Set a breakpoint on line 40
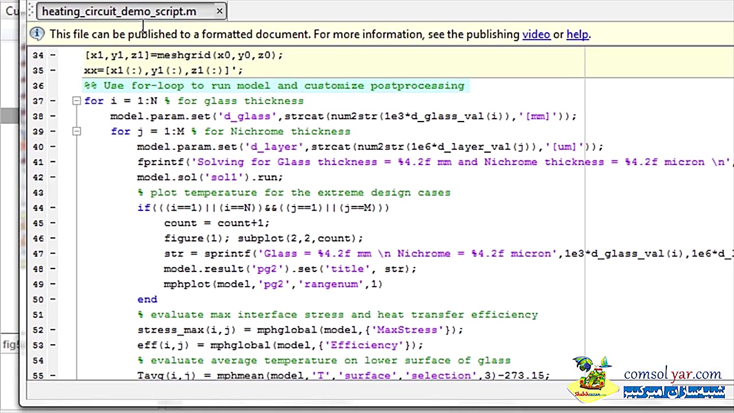The width and height of the screenshot is (734, 413). (53, 147)
